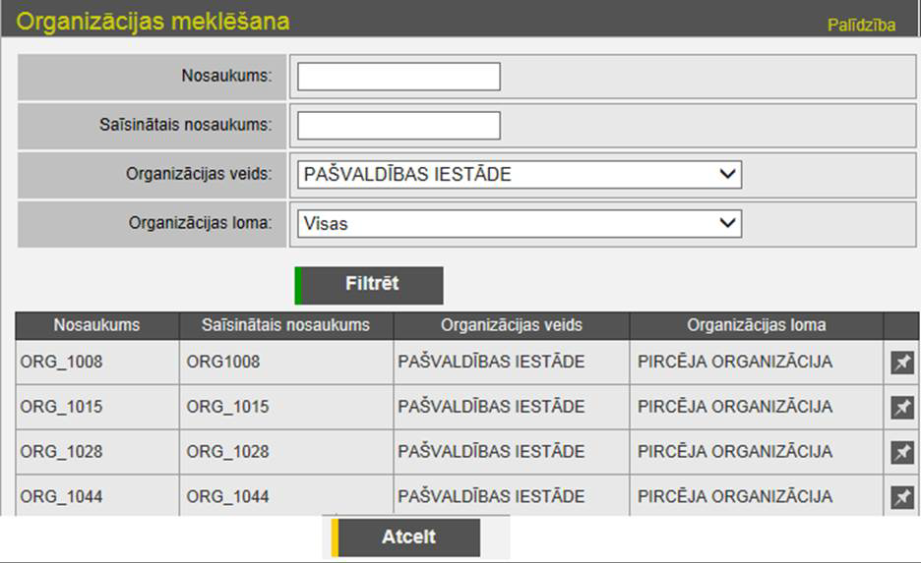Select ORG_1015 using its pin icon
Image resolution: width=921 pixels, height=563 pixels.
[901, 407]
